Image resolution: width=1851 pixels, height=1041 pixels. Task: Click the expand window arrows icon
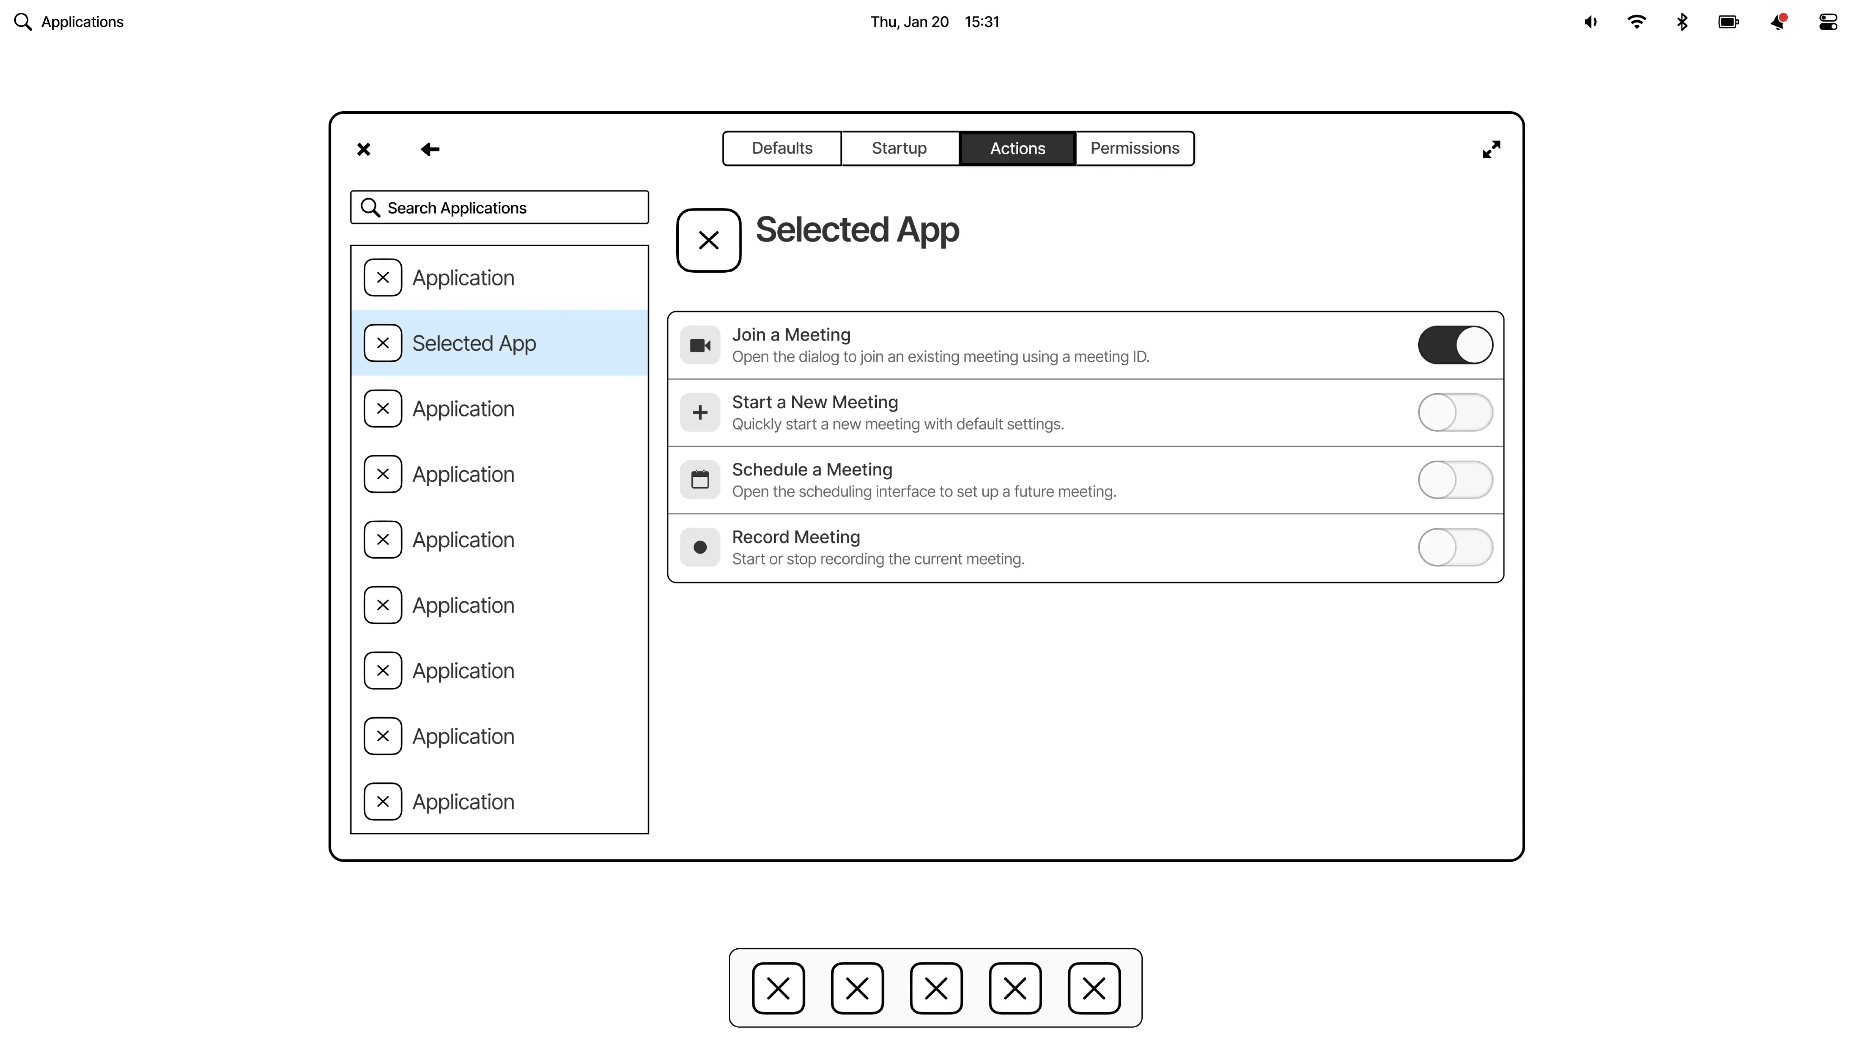1491,149
